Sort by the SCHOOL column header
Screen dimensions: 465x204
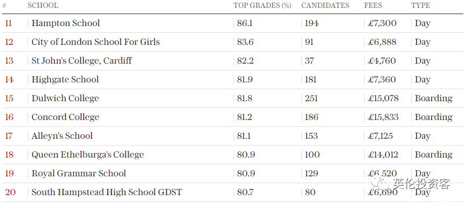[43, 6]
